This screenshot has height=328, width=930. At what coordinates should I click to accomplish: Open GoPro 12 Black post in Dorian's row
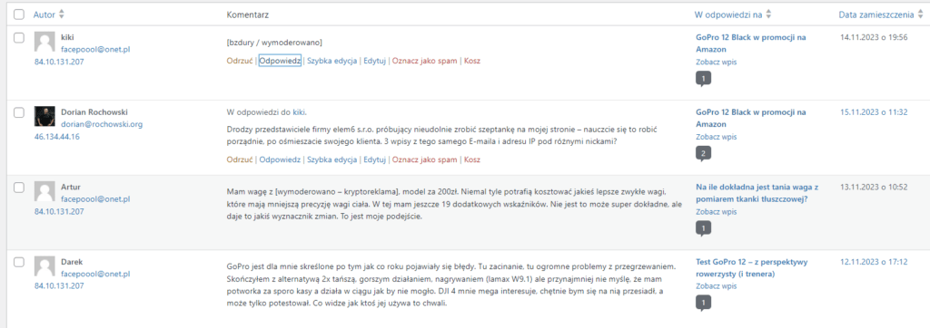tap(750, 118)
